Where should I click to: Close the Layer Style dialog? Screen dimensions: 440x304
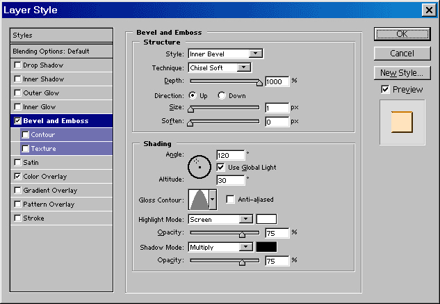click(x=428, y=10)
